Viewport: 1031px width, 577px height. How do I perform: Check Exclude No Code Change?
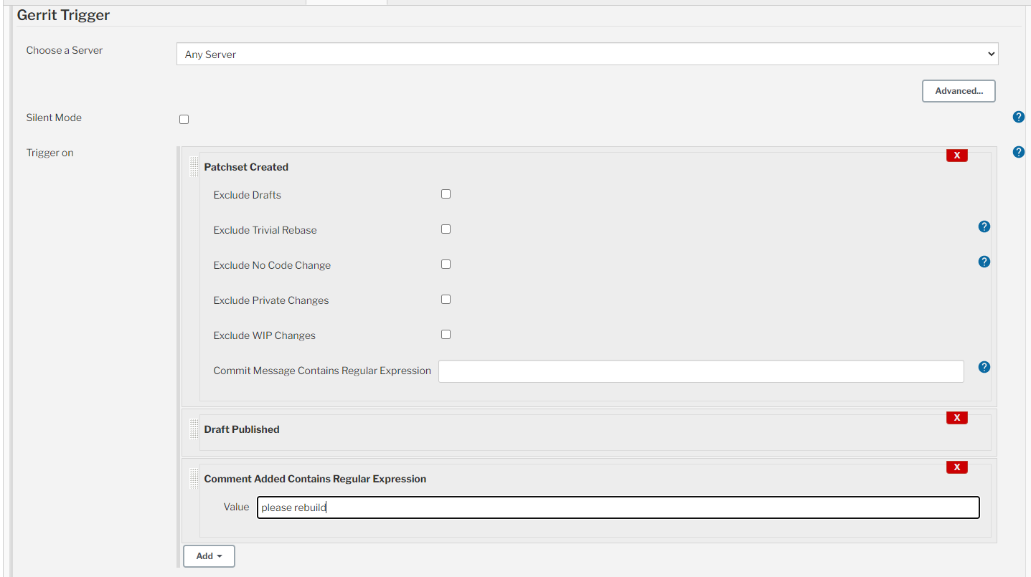click(446, 264)
